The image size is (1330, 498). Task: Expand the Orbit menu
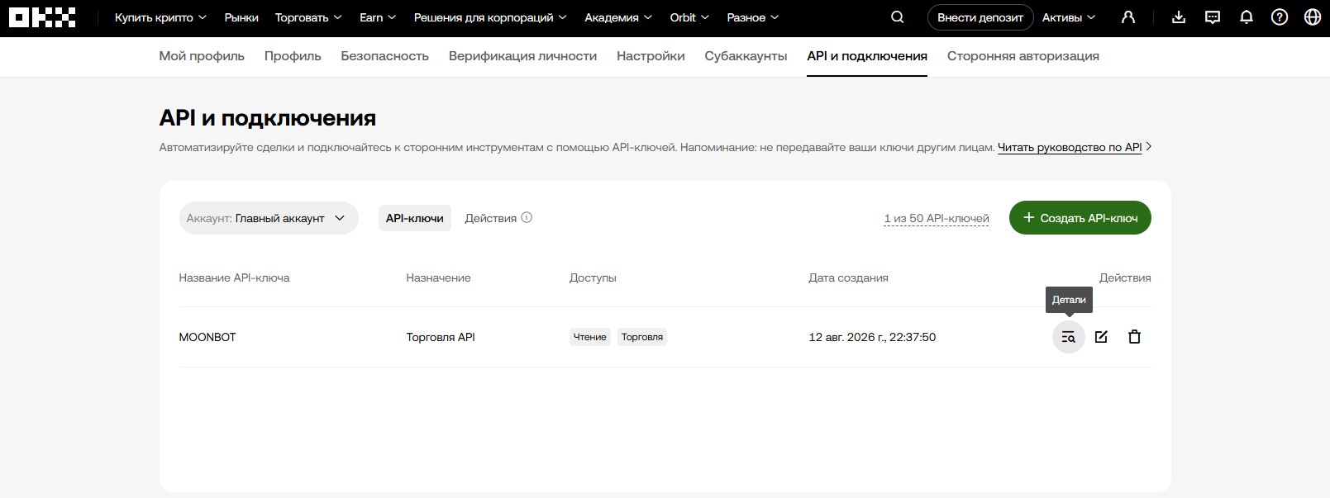[689, 17]
